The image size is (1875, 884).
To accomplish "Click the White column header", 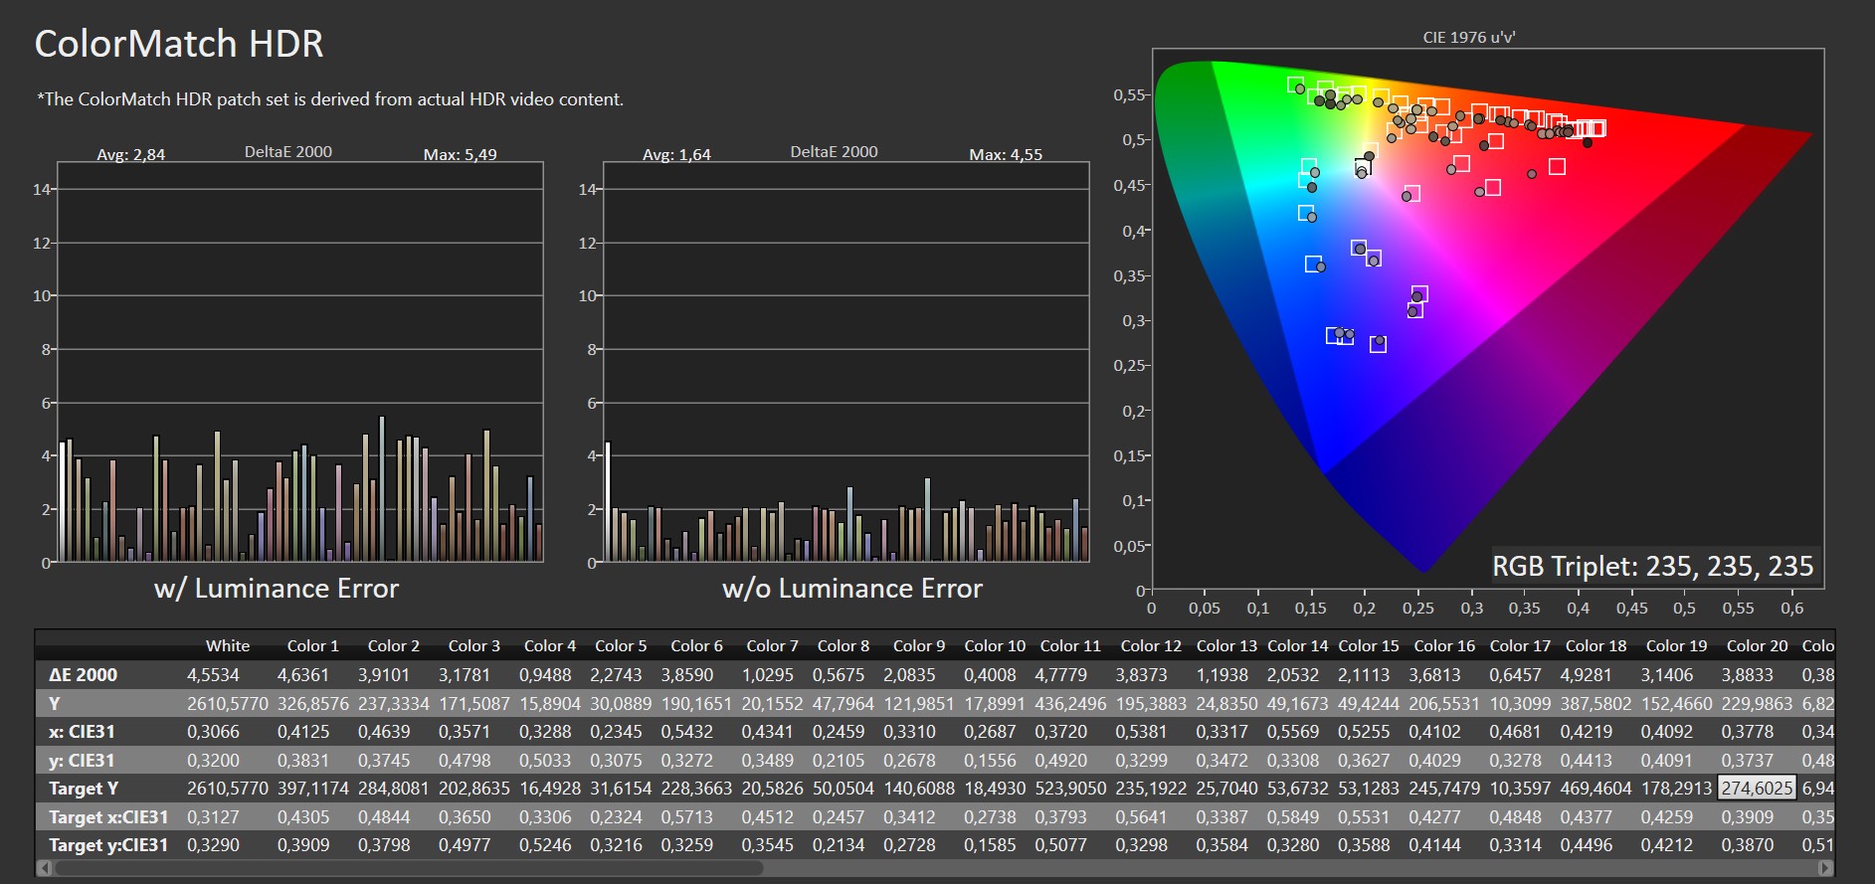I will point(228,646).
